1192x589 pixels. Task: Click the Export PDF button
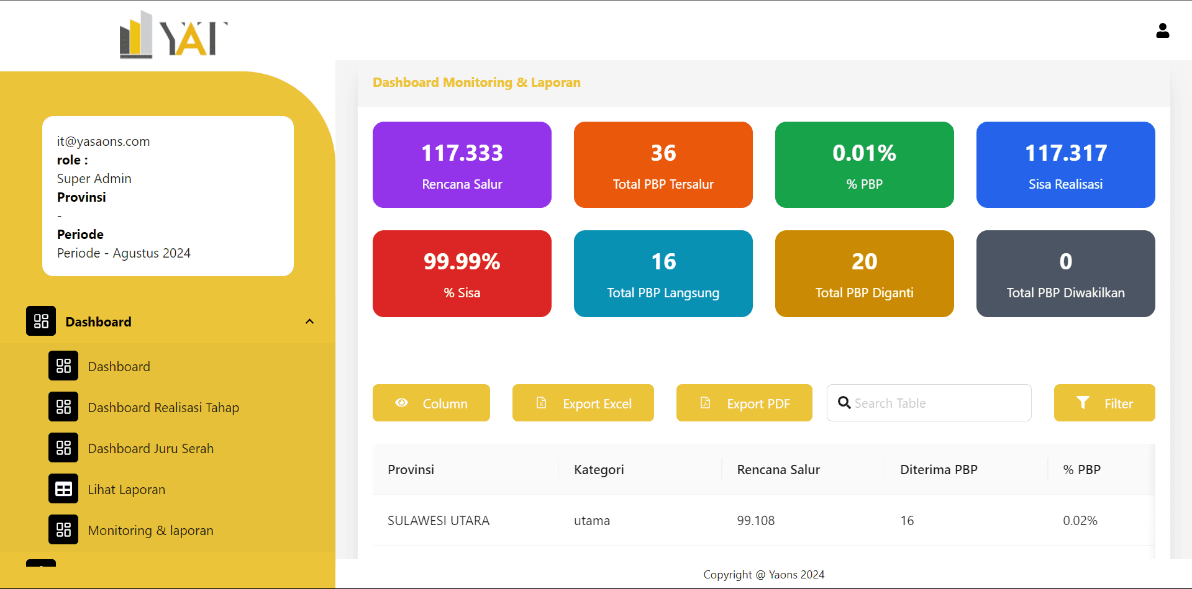click(744, 403)
